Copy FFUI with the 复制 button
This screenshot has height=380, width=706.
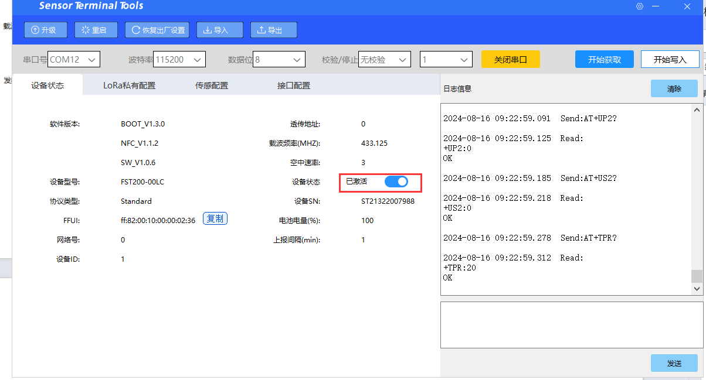click(x=215, y=219)
